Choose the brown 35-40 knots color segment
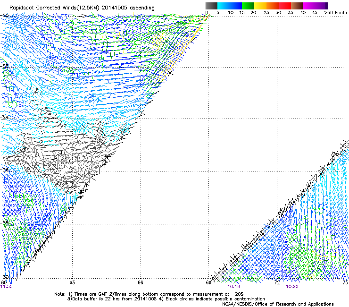 297,6
